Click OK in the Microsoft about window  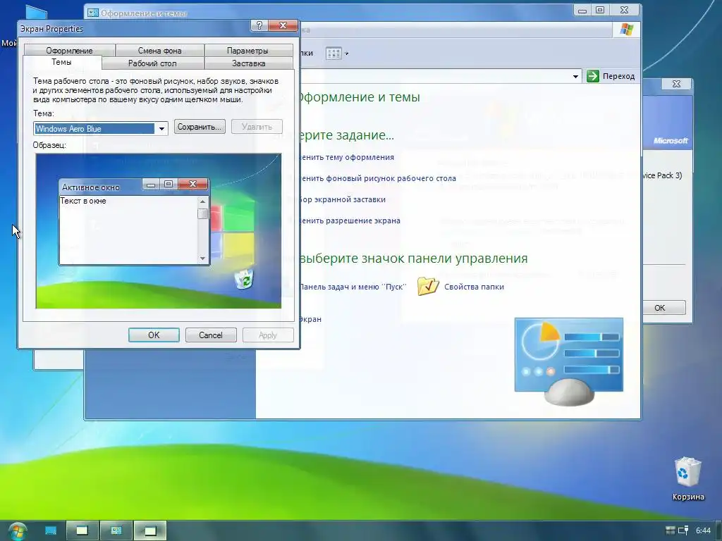click(660, 308)
